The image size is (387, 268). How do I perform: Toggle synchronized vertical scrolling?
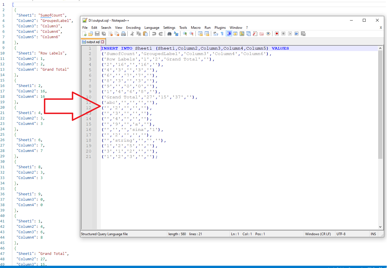[200, 34]
